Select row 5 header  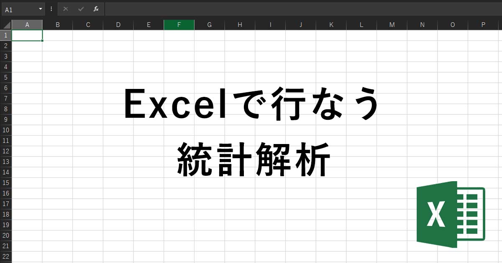click(6, 78)
